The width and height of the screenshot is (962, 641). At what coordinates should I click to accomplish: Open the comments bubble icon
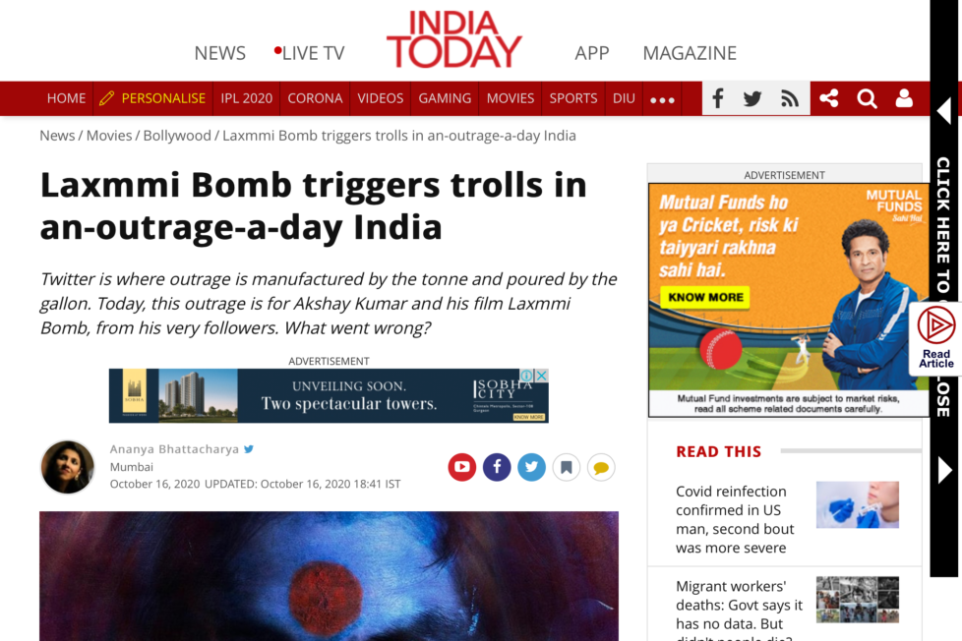(601, 467)
